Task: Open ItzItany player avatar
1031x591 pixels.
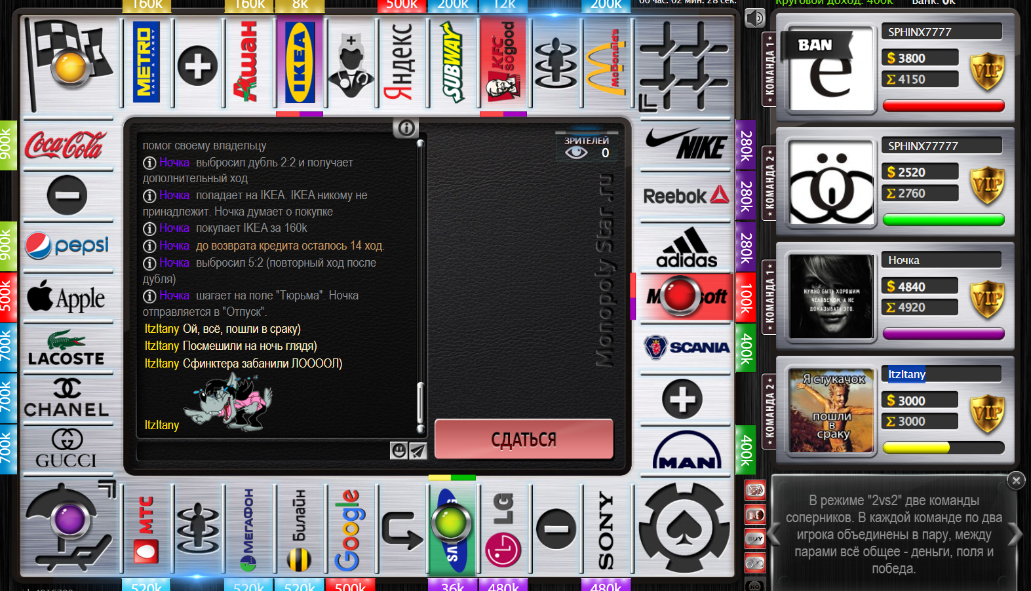Action: click(x=831, y=411)
